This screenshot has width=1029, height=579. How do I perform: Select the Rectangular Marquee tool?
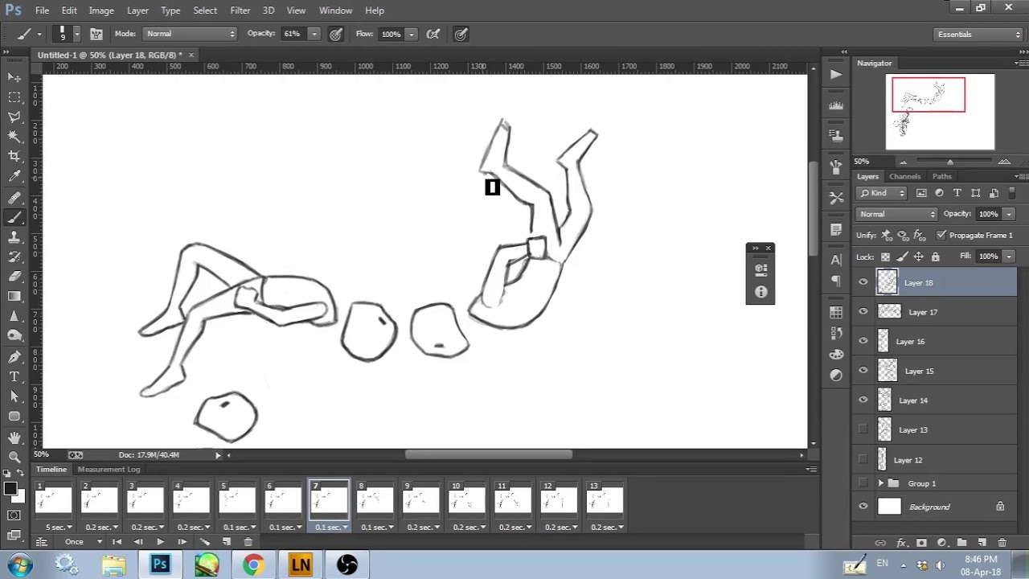click(x=14, y=96)
